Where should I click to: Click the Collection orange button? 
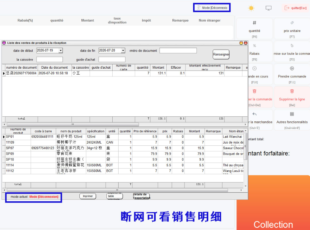[x=273, y=203]
